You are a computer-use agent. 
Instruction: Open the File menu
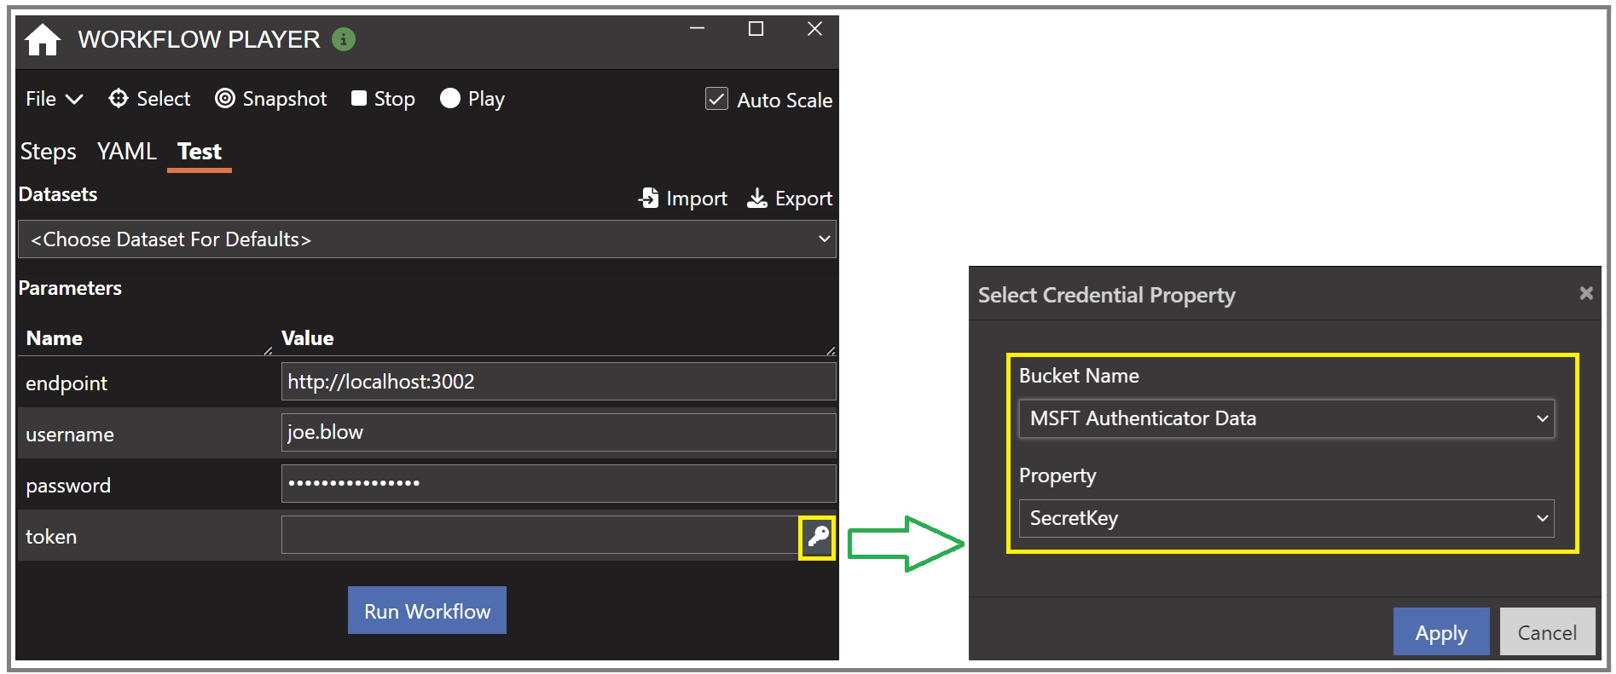click(54, 99)
